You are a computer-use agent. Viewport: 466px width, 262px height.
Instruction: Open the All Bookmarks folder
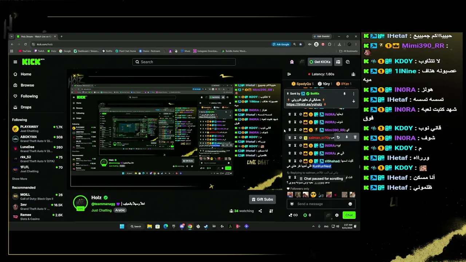348,51
